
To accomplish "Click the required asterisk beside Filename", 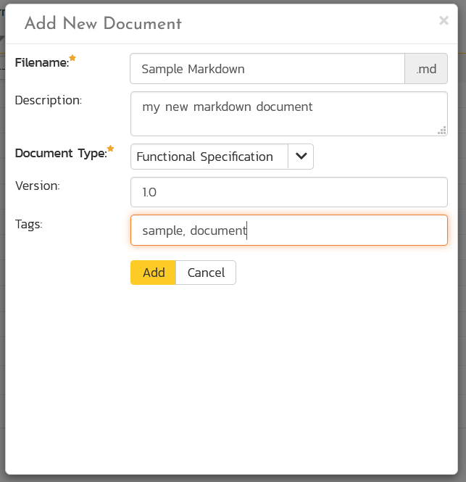I will coord(72,58).
